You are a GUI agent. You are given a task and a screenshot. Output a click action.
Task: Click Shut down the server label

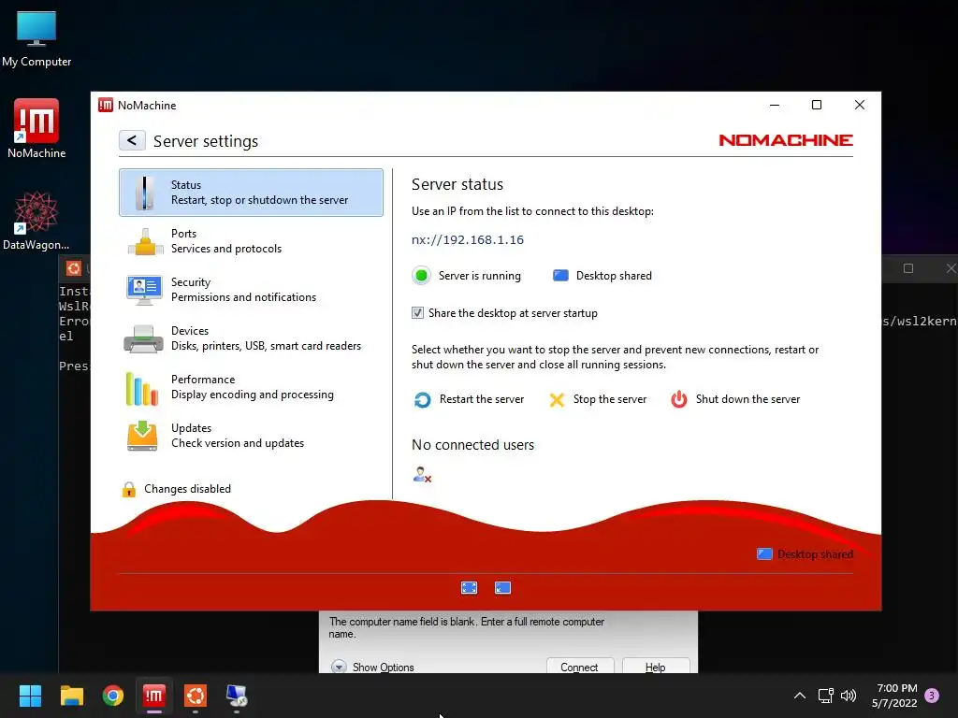(748, 399)
